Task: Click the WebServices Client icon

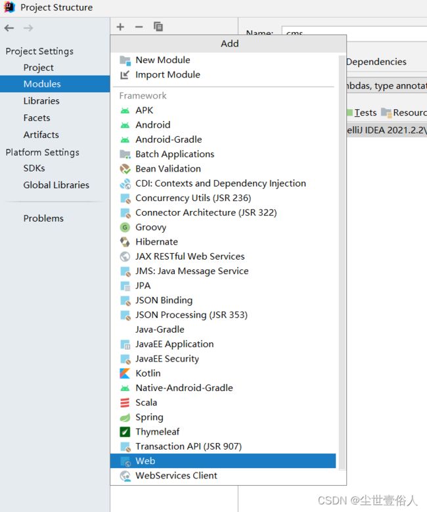Action: point(125,476)
